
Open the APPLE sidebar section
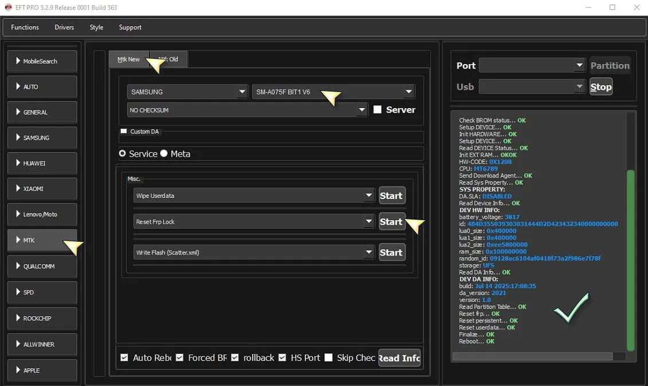point(42,370)
